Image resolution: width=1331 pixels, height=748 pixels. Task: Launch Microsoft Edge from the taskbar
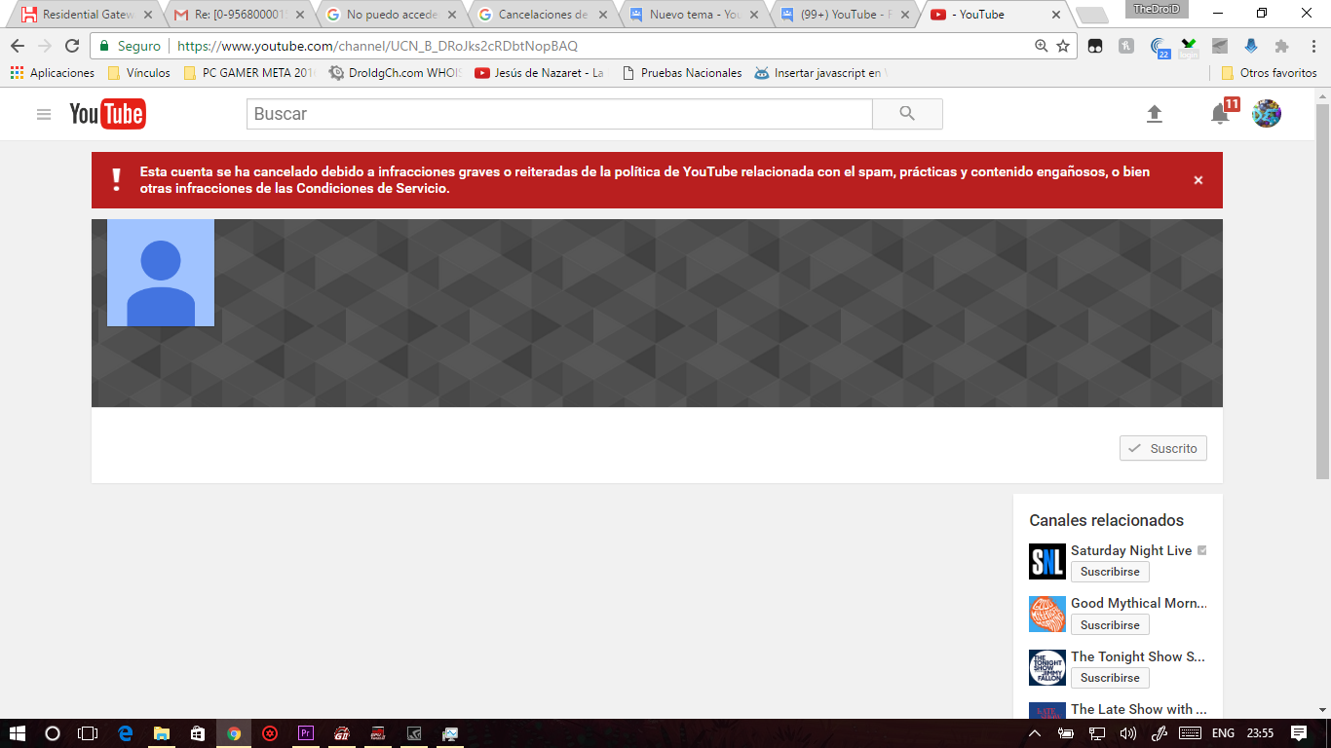(x=125, y=733)
